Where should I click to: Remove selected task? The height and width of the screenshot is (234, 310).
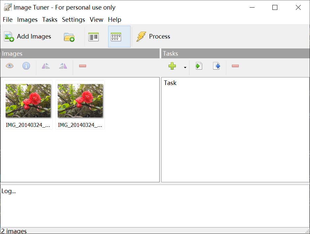pos(235,66)
